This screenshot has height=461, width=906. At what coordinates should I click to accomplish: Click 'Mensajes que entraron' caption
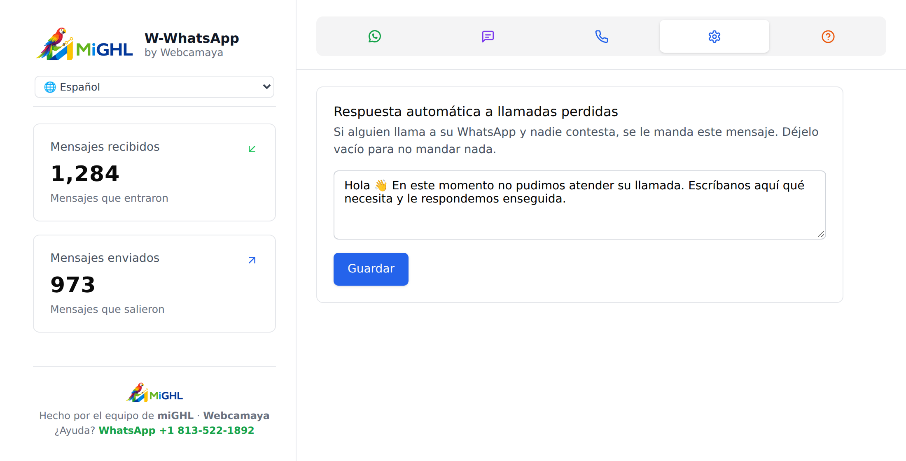pyautogui.click(x=109, y=198)
